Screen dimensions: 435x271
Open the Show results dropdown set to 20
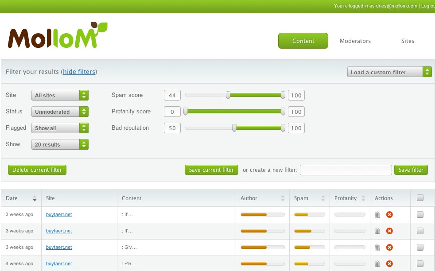point(60,144)
